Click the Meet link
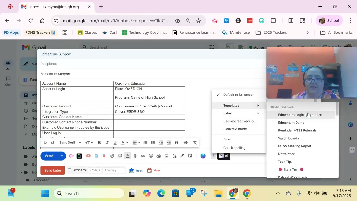Image resolution: width=357 pixels, height=201 pixels. (154, 170)
